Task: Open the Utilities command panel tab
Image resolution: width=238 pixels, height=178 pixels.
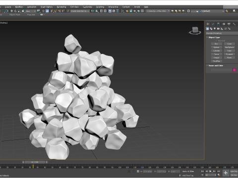Action: [234, 24]
